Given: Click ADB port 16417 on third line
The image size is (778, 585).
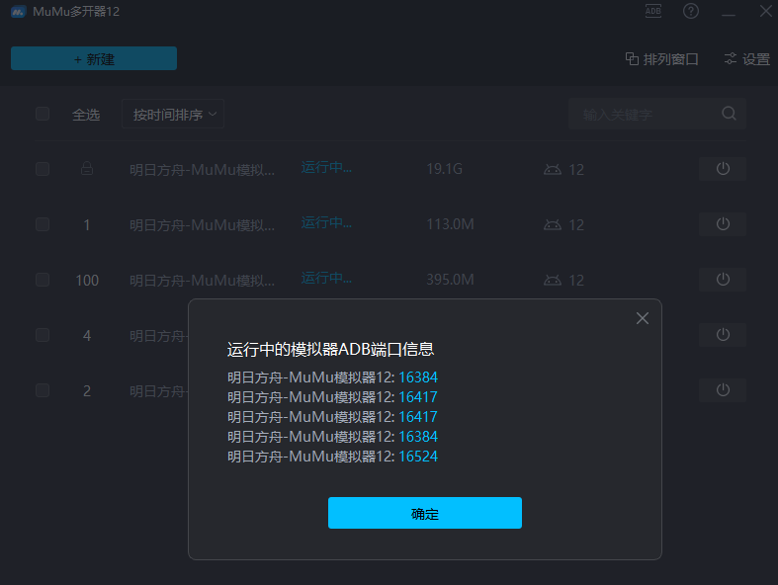Looking at the screenshot, I should 418,417.
